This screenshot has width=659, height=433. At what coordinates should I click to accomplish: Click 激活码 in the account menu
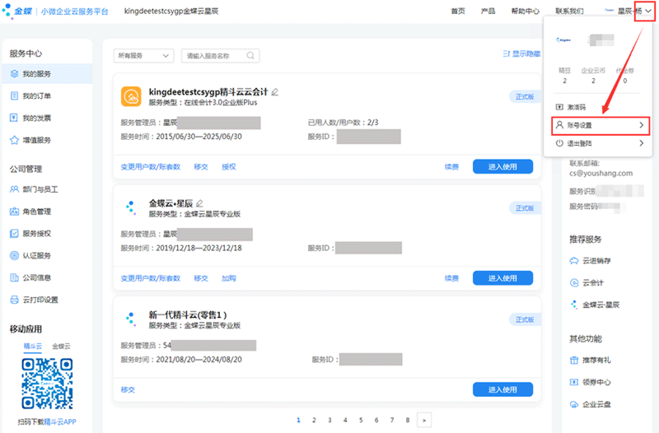point(576,107)
